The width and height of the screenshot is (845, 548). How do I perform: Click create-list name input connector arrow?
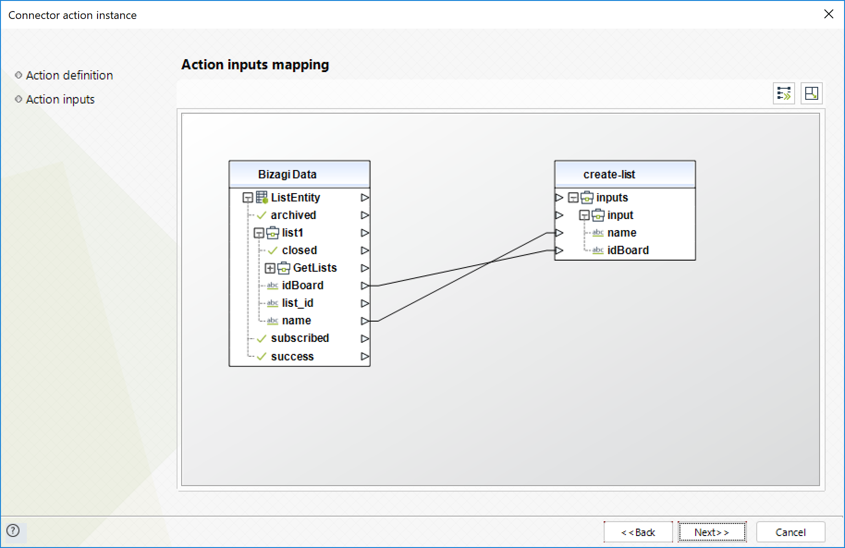(x=559, y=233)
